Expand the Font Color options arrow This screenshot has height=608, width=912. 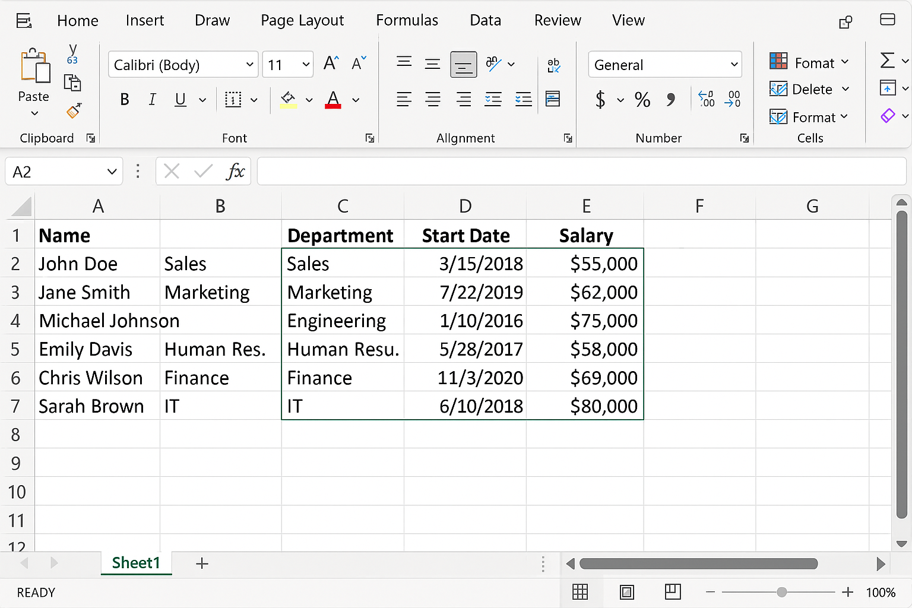pos(356,100)
